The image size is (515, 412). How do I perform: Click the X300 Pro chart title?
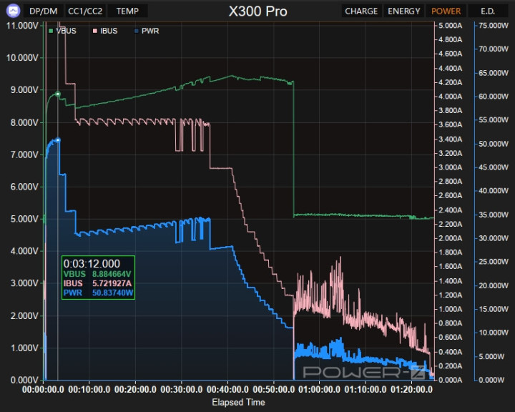click(257, 11)
